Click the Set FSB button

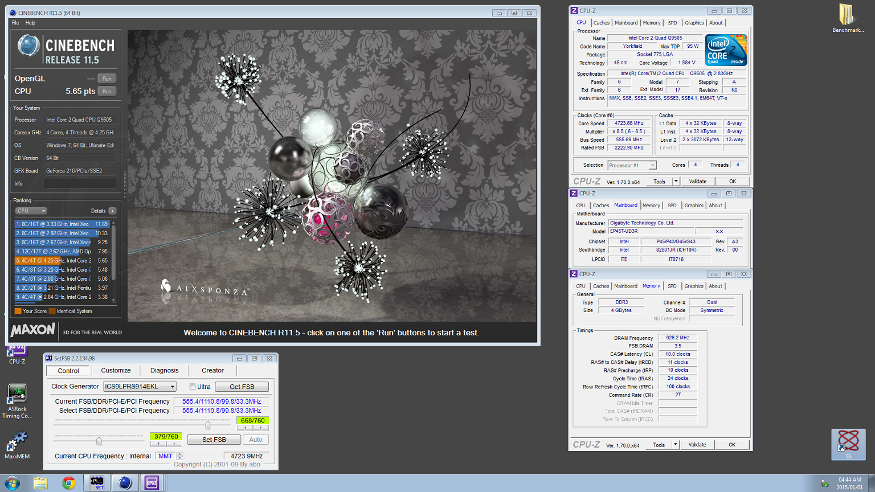tap(214, 440)
